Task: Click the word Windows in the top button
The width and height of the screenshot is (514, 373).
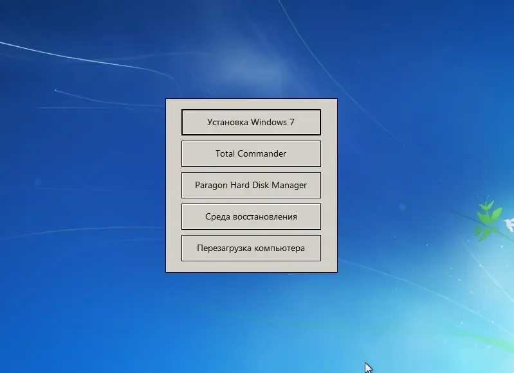Action: point(269,122)
